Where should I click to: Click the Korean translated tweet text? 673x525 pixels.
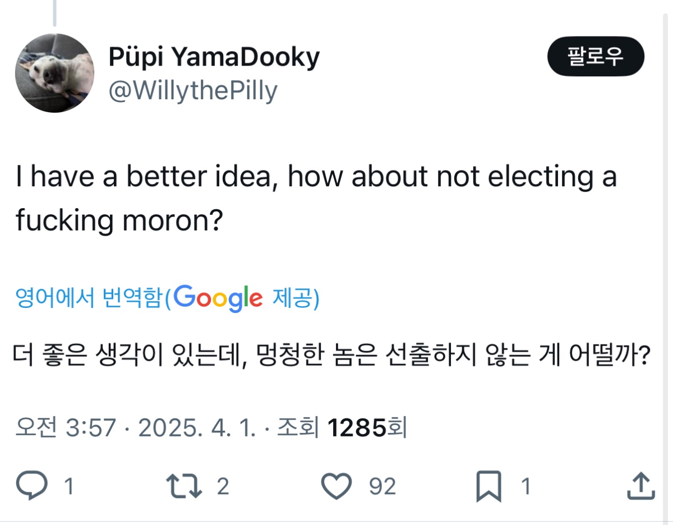point(331,355)
